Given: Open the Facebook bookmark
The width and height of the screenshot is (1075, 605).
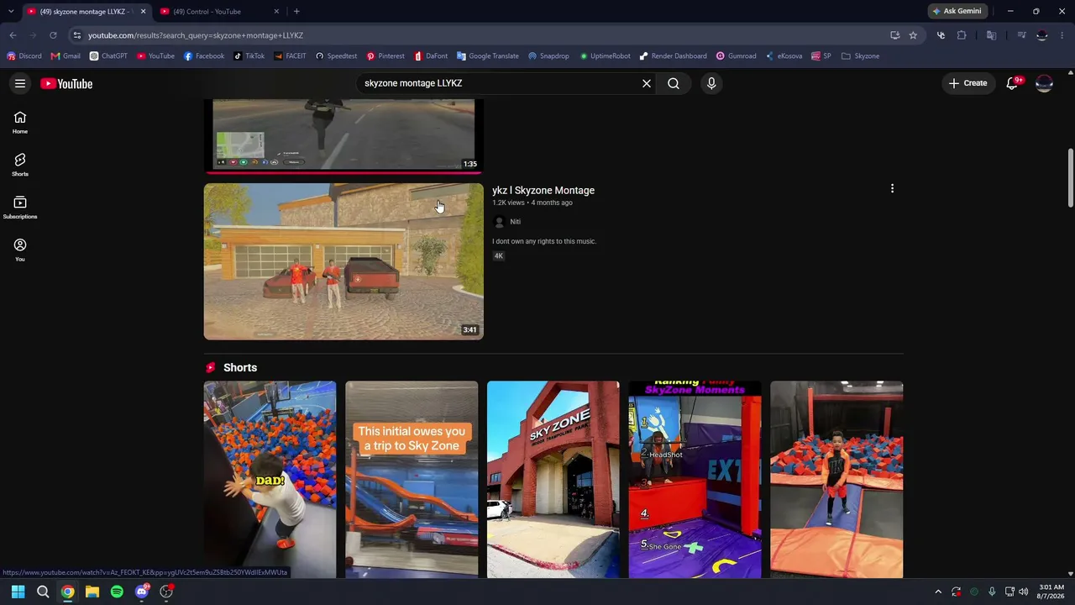Looking at the screenshot, I should click(x=204, y=56).
